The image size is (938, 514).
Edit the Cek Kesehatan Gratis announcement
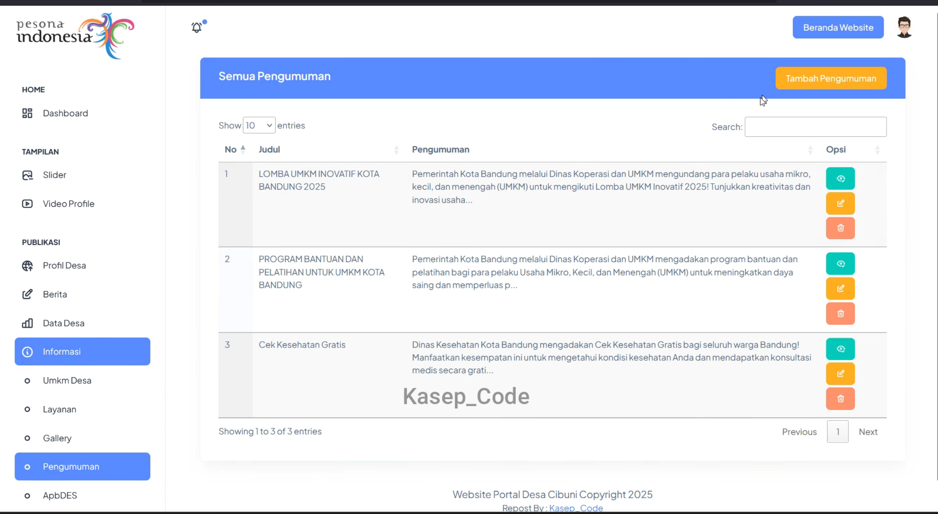pyautogui.click(x=840, y=374)
